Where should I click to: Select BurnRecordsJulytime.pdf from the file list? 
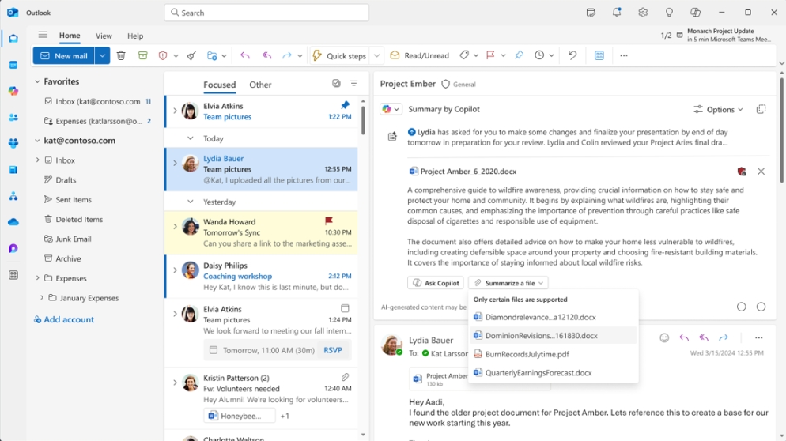[554, 354]
